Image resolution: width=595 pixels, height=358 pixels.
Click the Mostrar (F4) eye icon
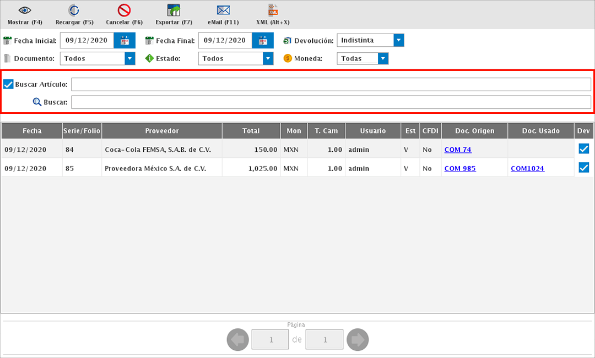point(25,10)
